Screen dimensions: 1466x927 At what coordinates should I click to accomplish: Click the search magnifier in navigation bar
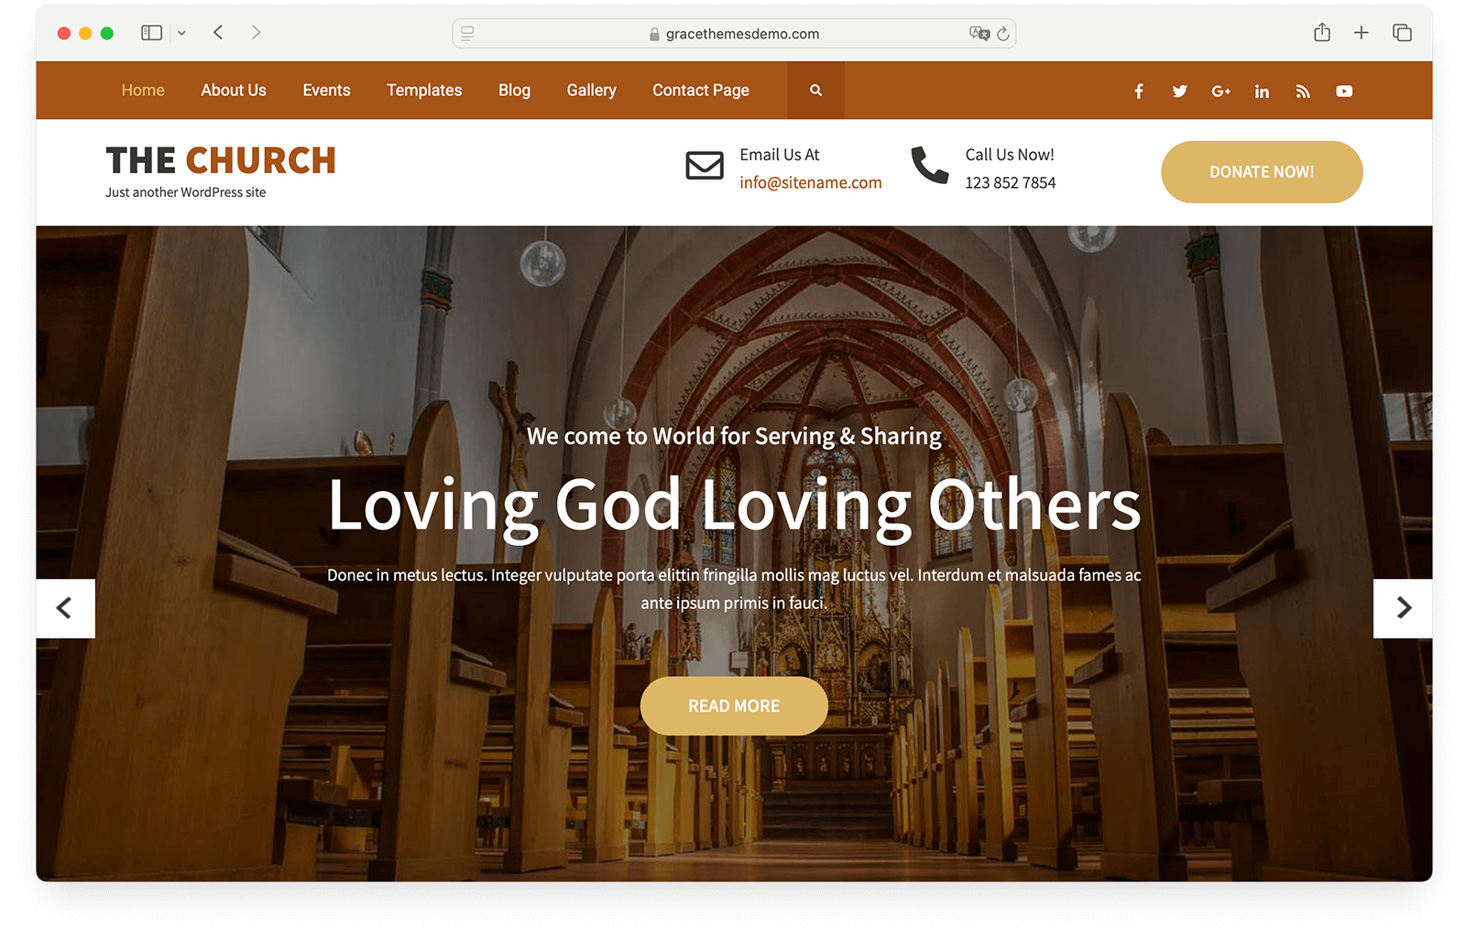[x=815, y=90]
